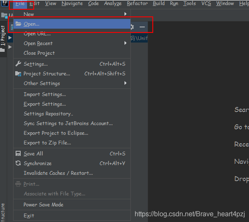This screenshot has height=222, width=249.
Task: Select Import Settings...
Action: pyautogui.click(x=72, y=94)
